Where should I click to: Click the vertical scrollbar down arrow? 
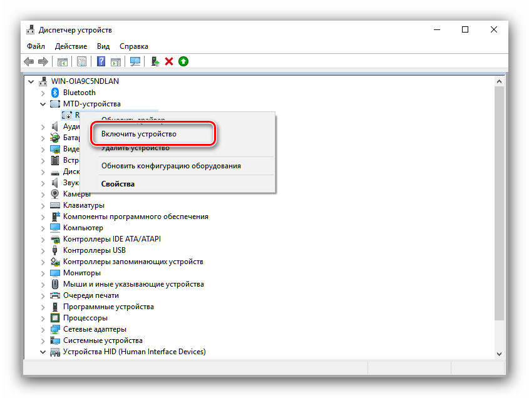click(498, 354)
